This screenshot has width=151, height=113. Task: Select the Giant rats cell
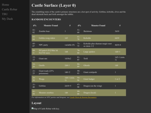click(51, 59)
